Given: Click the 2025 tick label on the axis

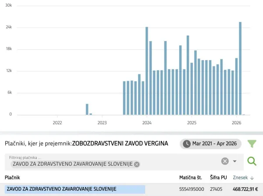Looking at the screenshot, I should [x=192, y=123].
